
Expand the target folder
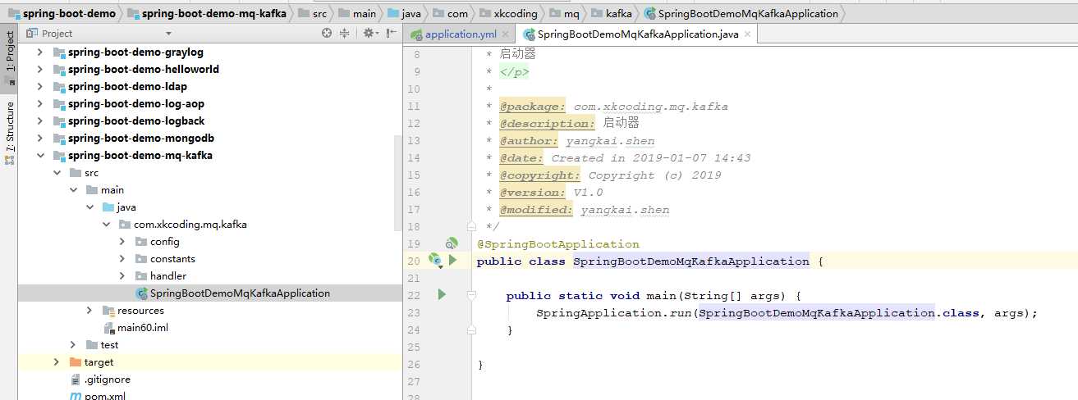[56, 362]
